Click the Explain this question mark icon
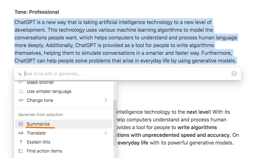This screenshot has height=158, width=267. [x=21, y=142]
